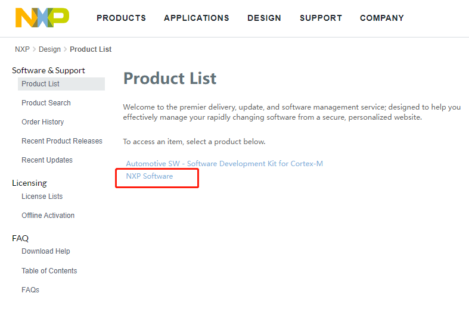View Recent Product Releases
The image size is (469, 318).
click(62, 141)
